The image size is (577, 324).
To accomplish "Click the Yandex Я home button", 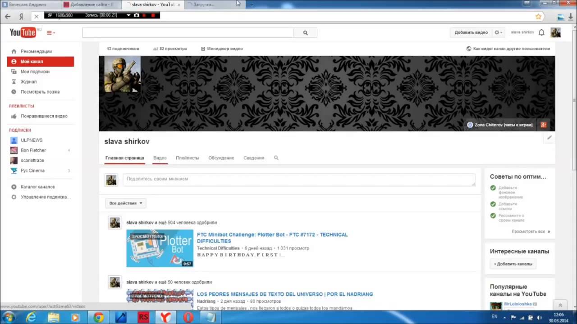I will pyautogui.click(x=21, y=16).
